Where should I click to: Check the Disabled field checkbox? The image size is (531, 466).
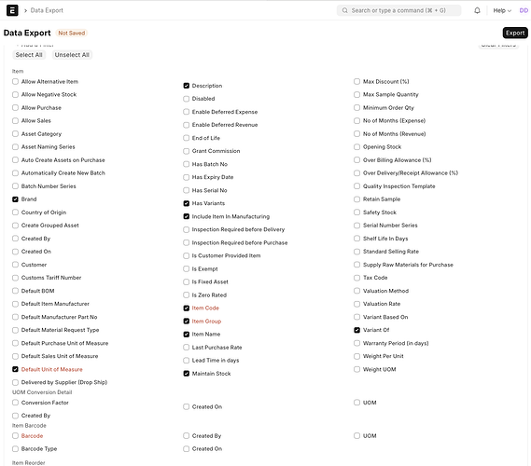[x=187, y=99]
